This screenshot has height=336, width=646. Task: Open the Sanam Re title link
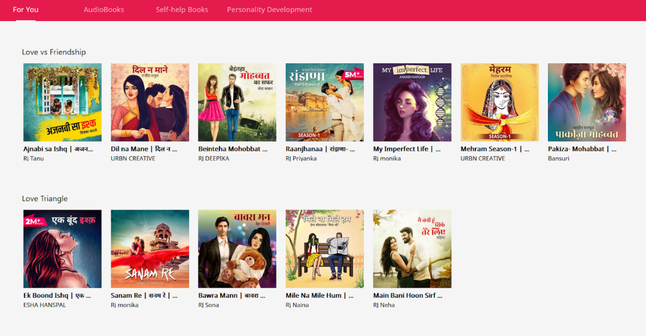144,295
